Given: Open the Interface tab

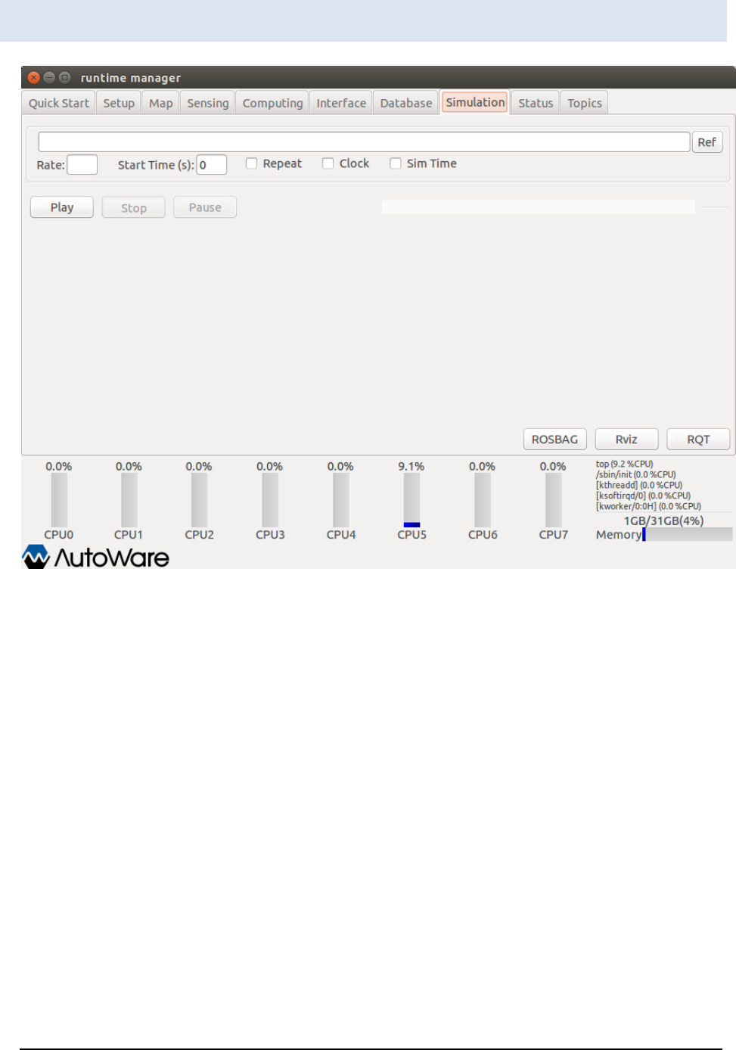Looking at the screenshot, I should pos(341,103).
